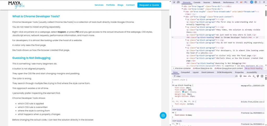This screenshot has width=267, height=126.
Task: Click the scroll-to-top circular arrow button
Action: click(163, 116)
